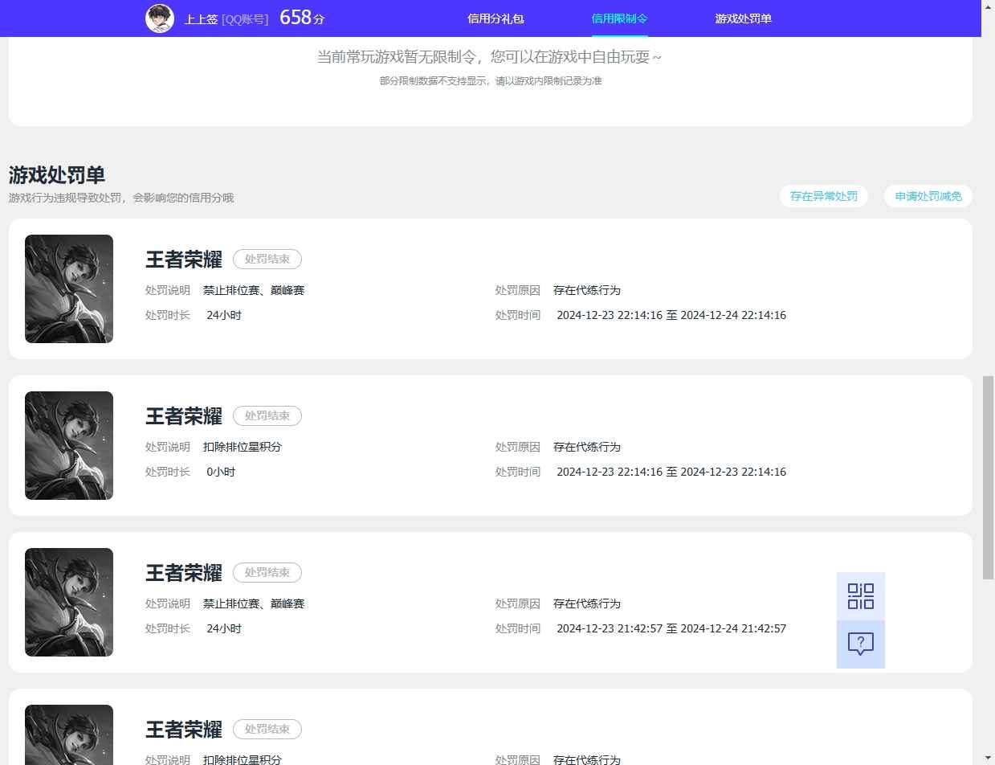Click 扣除排位星积分 on the 0小时 card
Screen dimensions: 995x765
point(243,447)
